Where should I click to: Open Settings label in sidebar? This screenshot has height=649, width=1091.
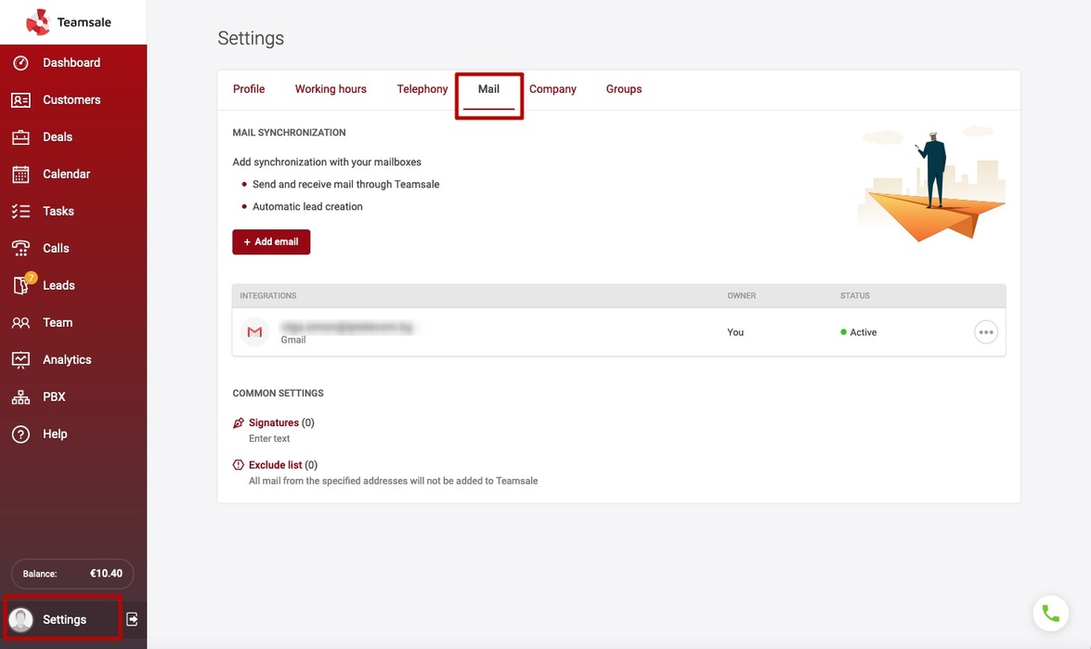click(65, 620)
